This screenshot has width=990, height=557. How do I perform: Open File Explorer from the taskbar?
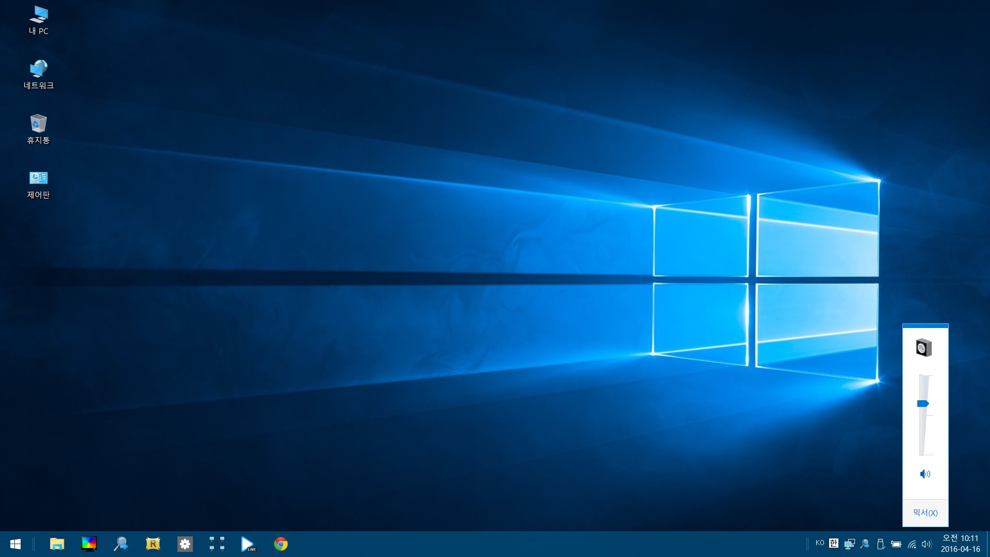tap(57, 544)
